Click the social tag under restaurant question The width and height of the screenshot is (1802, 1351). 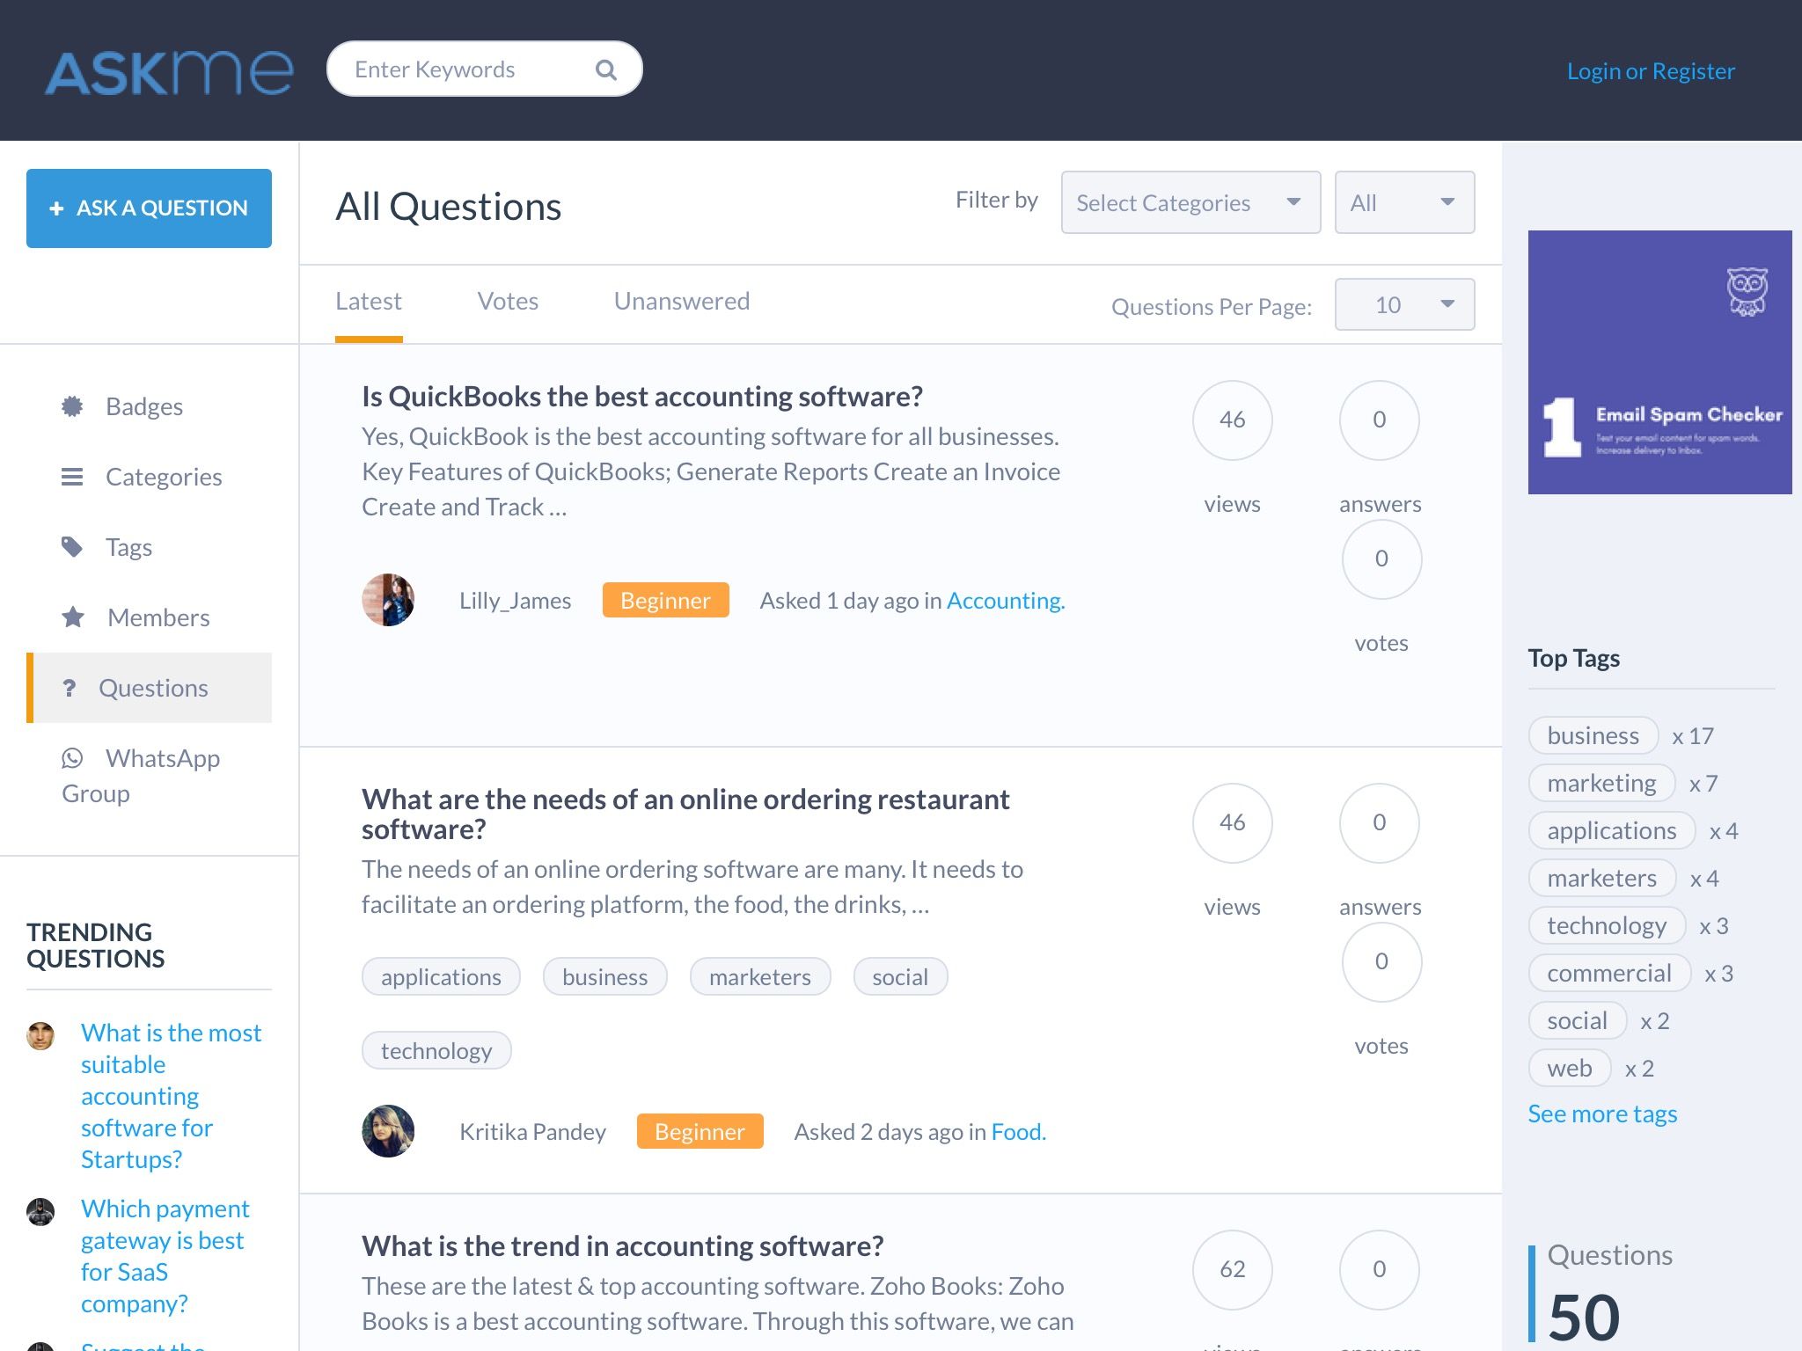pyautogui.click(x=900, y=976)
